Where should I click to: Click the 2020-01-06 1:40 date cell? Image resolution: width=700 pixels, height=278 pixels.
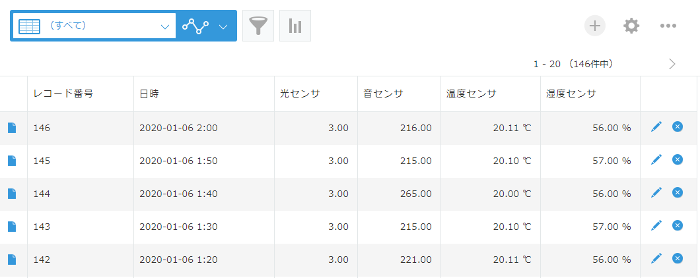pos(178,194)
